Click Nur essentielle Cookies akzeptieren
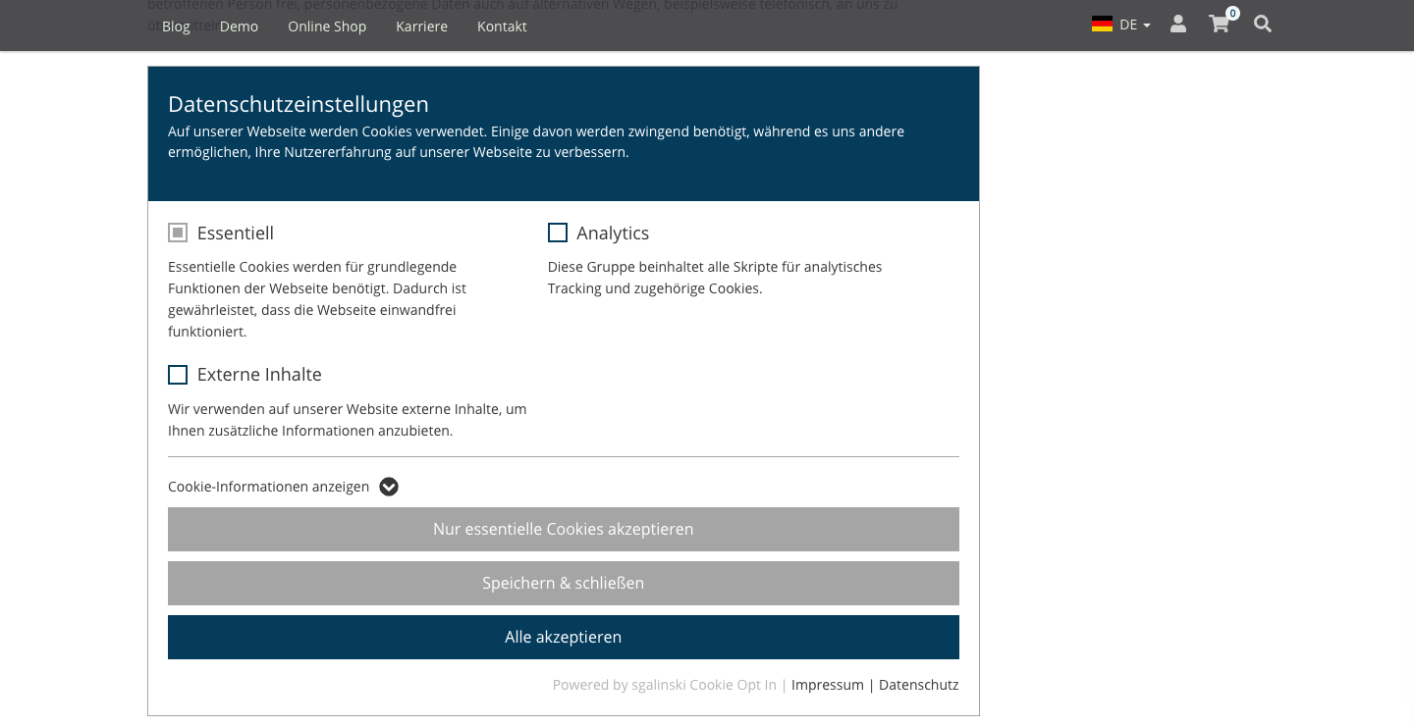Screen dimensions: 1414x727 564,529
